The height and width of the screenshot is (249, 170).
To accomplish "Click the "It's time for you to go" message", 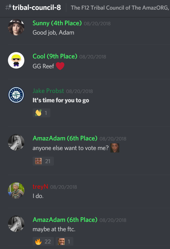I will click(61, 100).
